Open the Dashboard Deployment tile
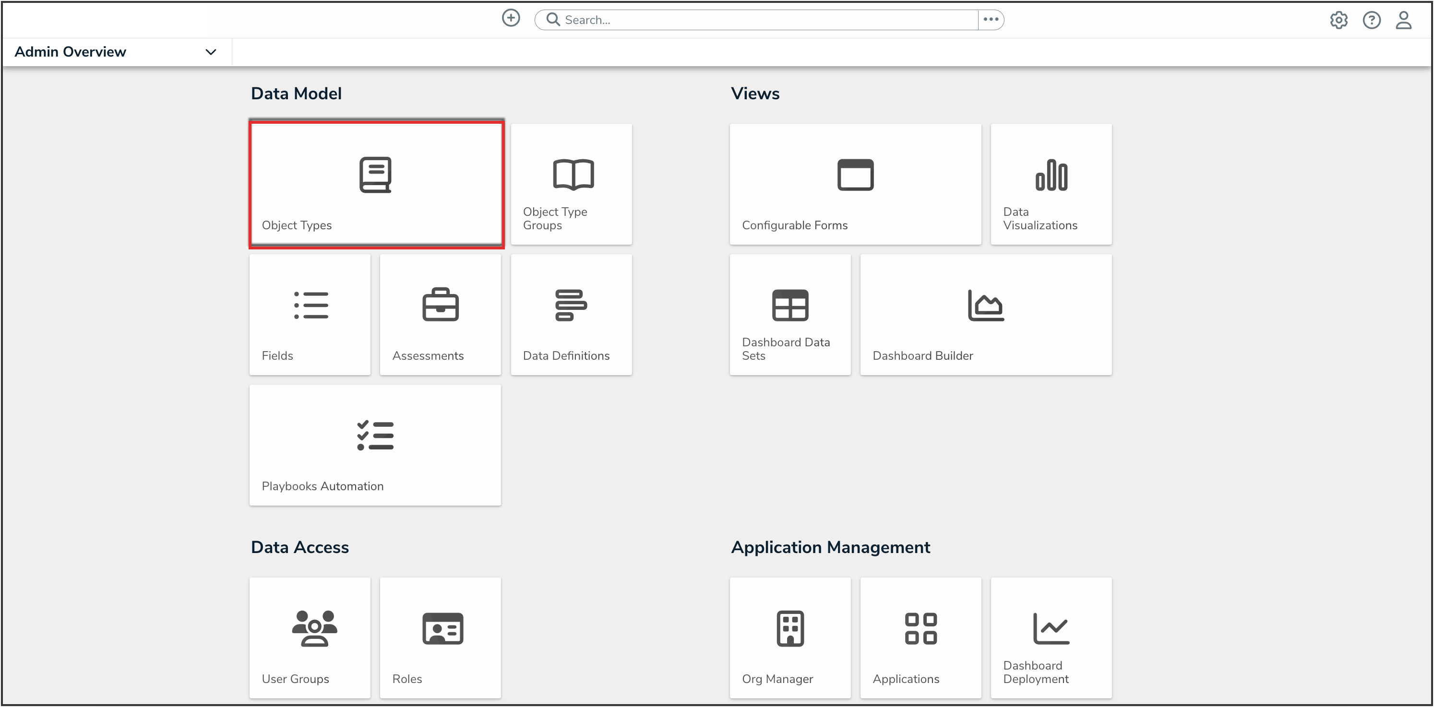This screenshot has height=707, width=1434. pyautogui.click(x=1051, y=637)
